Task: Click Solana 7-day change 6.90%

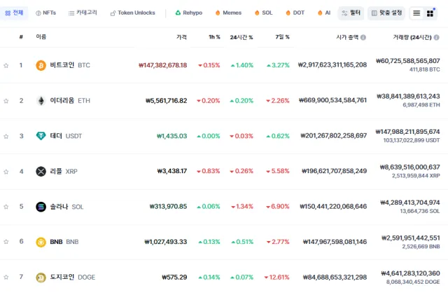Action: tap(278, 207)
